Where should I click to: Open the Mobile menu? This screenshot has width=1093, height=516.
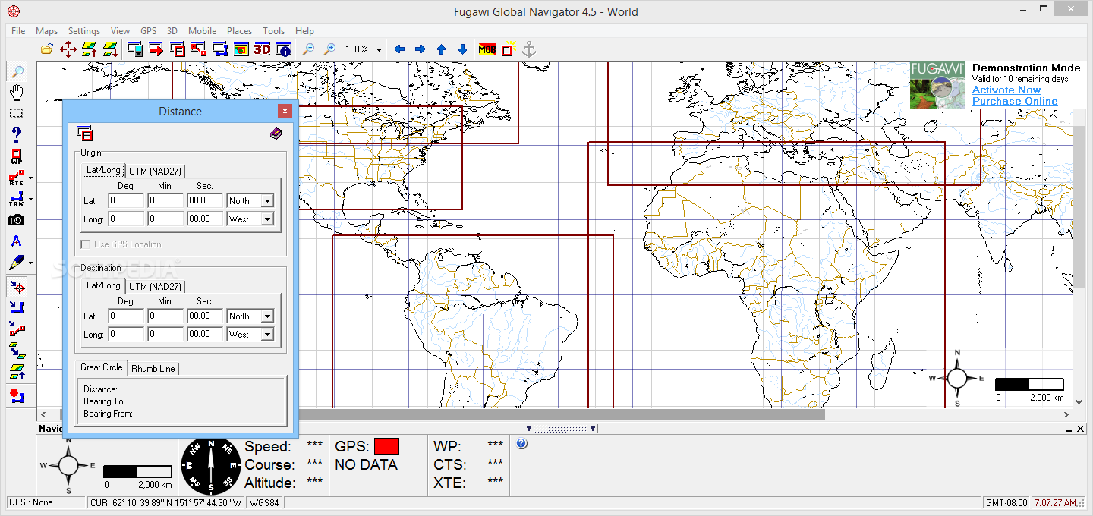point(202,31)
